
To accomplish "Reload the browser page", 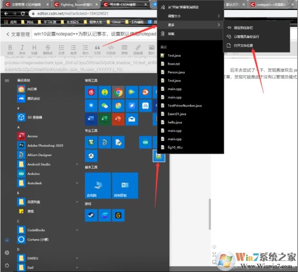I will pos(23,14).
